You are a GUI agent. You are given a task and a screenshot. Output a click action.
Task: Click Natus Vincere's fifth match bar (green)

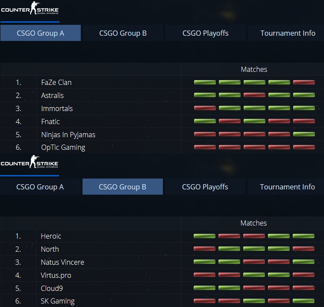pos(304,262)
